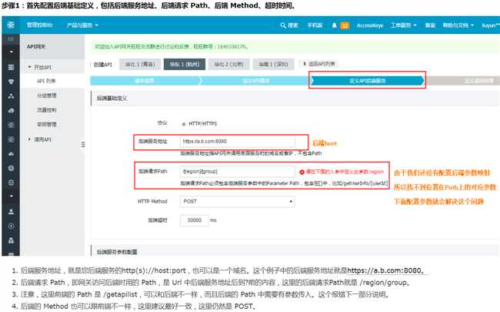This screenshot has height=312, width=500.
Task: Click the 后端基础定义 section header
Action: [112, 98]
